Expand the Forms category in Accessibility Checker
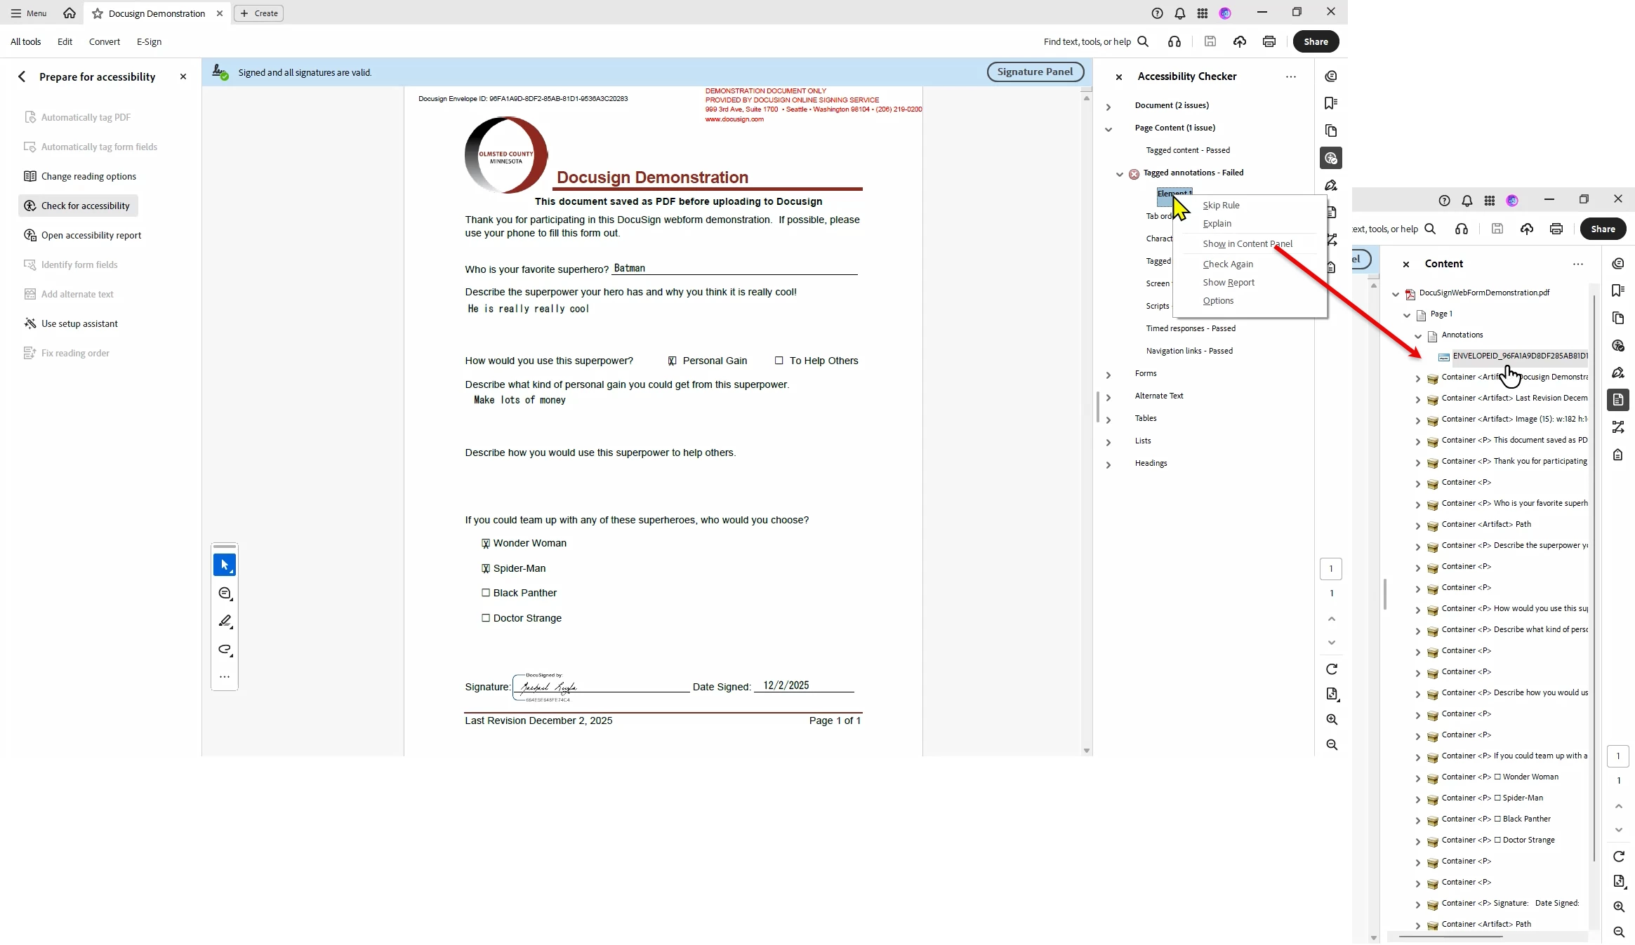Image resolution: width=1635 pixels, height=945 pixels. 1108,375
